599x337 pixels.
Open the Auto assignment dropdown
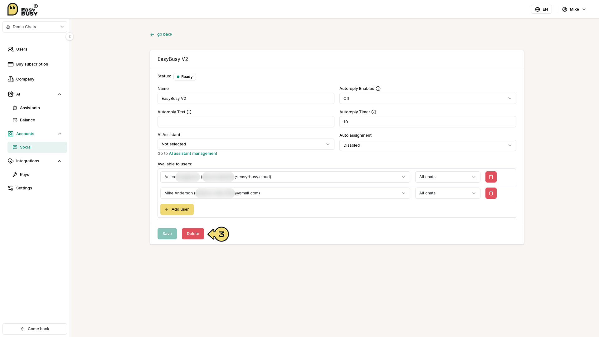pyautogui.click(x=428, y=145)
